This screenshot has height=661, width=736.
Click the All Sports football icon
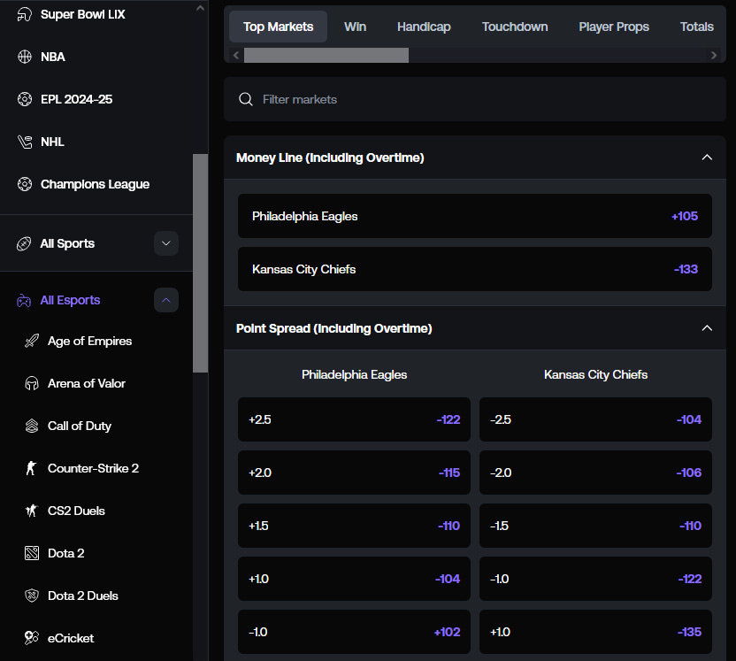[24, 243]
